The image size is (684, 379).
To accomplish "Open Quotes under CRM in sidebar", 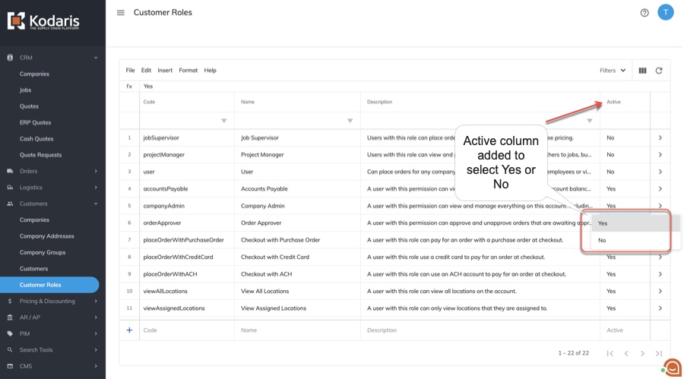I will tap(29, 106).
